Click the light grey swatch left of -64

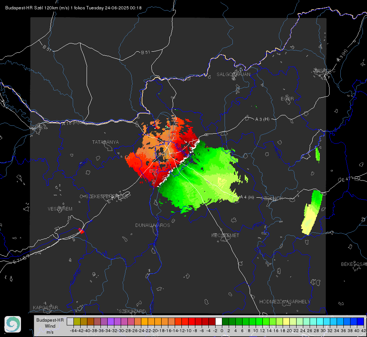[70, 322]
